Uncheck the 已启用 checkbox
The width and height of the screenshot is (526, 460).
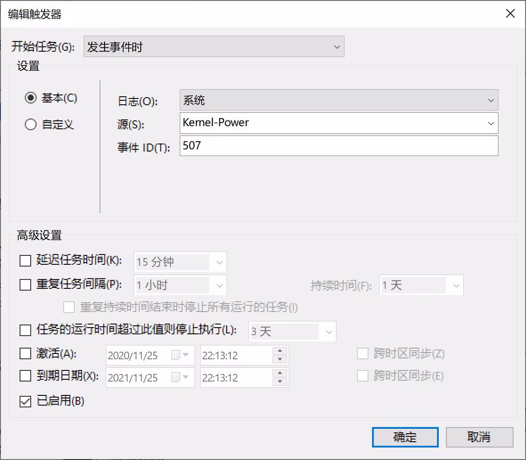(25, 401)
